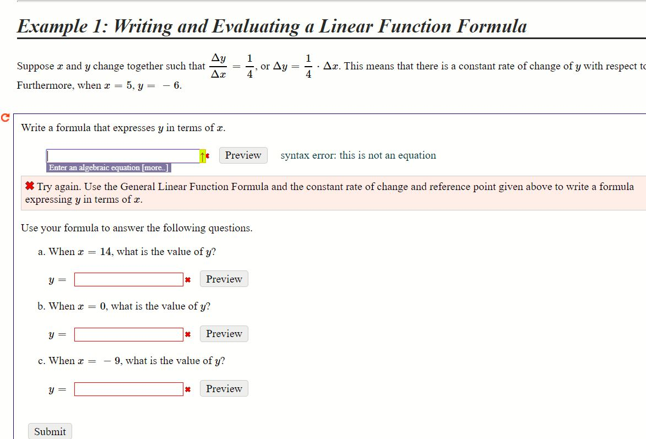Preview the answer for part c

[x=224, y=389]
